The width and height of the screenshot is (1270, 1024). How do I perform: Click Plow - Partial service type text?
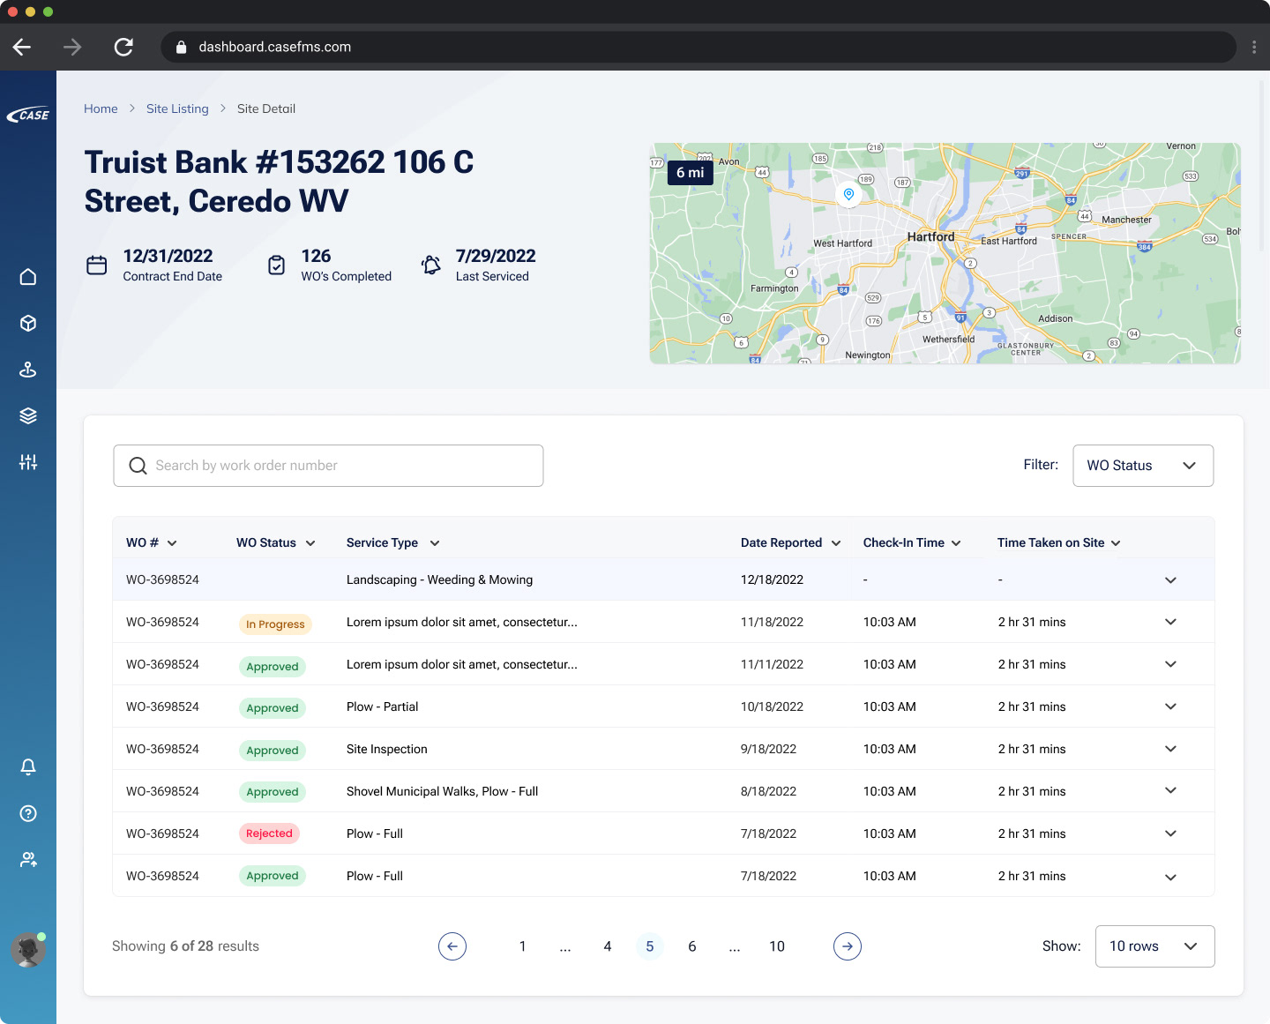(x=383, y=706)
